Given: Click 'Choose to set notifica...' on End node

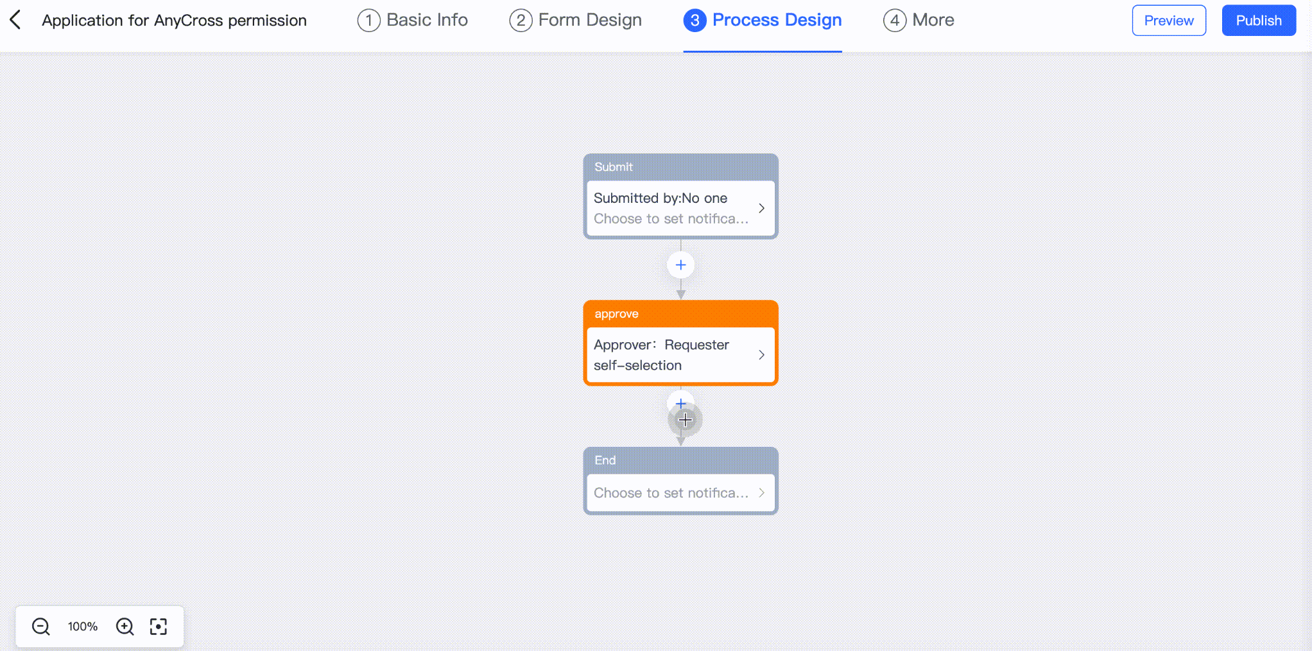Looking at the screenshot, I should tap(671, 492).
